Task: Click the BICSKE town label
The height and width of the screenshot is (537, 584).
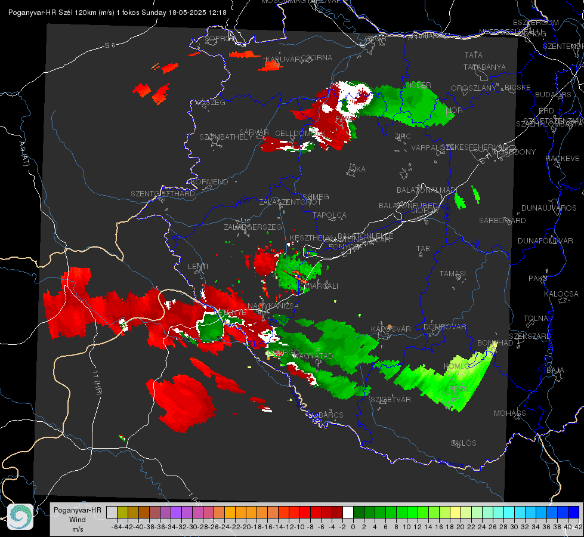Action: (517, 88)
